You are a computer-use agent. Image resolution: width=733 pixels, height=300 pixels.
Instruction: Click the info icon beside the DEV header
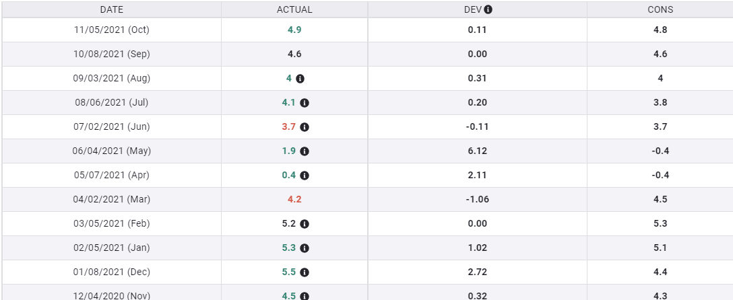[x=488, y=10]
